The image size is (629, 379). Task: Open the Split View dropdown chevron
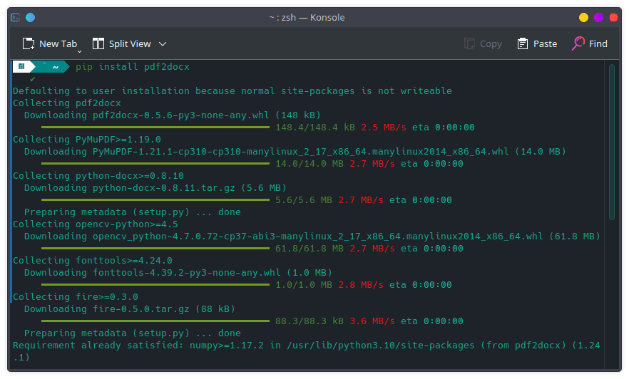[163, 43]
